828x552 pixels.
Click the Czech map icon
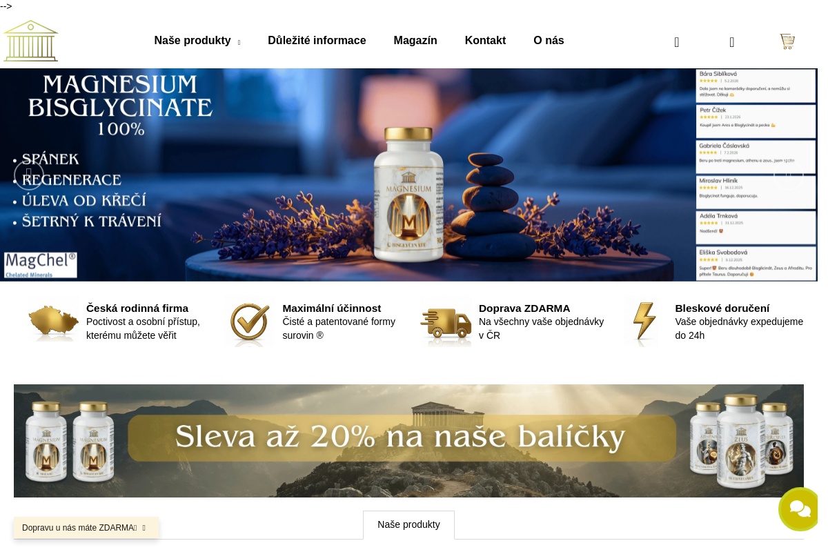click(x=53, y=322)
